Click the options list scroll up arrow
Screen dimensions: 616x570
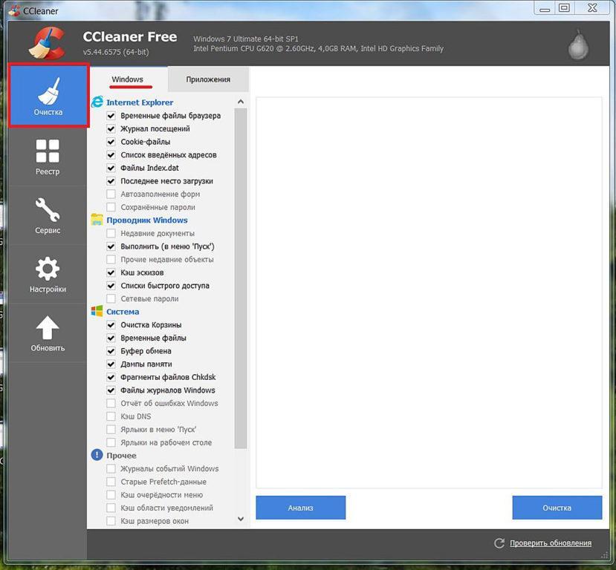click(241, 102)
